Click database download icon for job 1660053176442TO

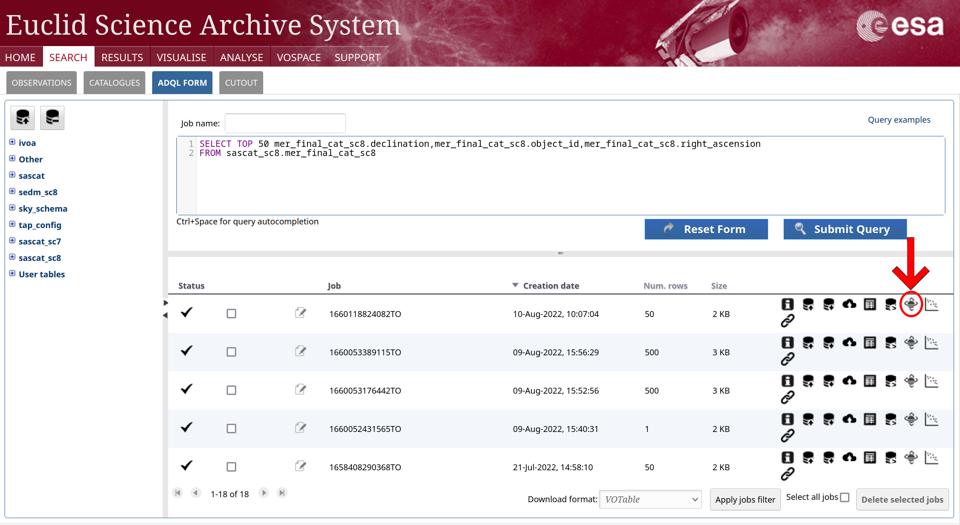pyautogui.click(x=828, y=381)
